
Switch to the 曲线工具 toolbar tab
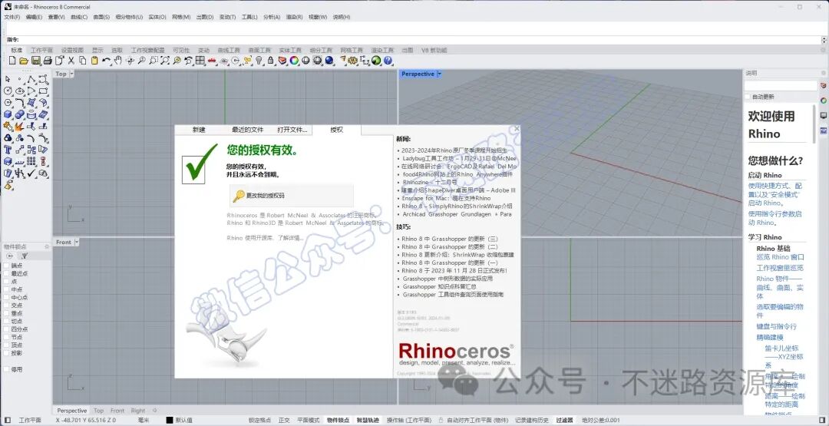coord(229,50)
